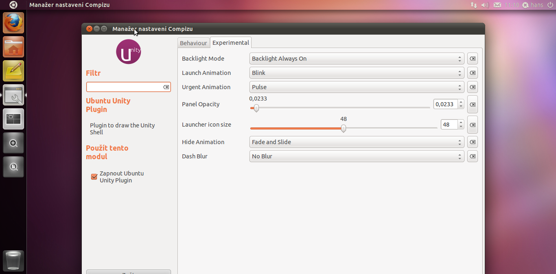Click the "Urgent Animation" label
The height and width of the screenshot is (274, 556).
pyautogui.click(x=206, y=87)
